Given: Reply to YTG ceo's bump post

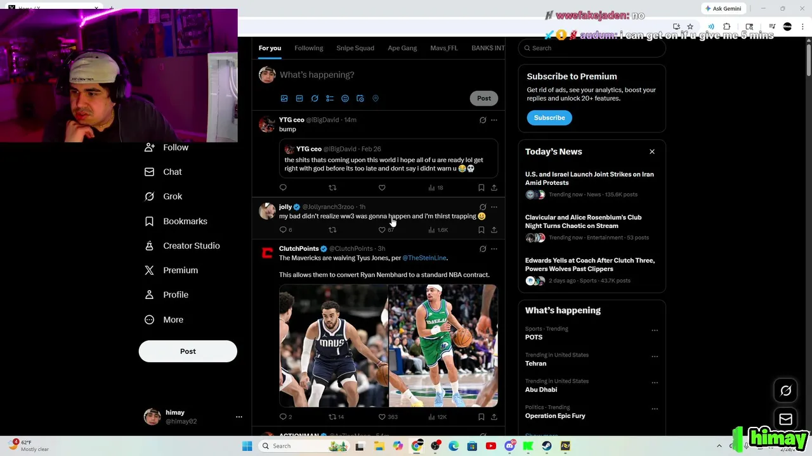Looking at the screenshot, I should [x=283, y=187].
